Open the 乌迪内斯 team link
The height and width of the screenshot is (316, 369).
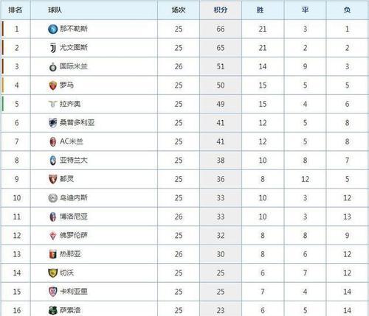(74, 197)
